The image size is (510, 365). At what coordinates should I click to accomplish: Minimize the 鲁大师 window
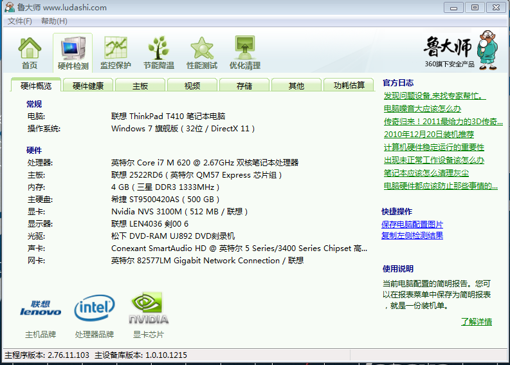point(454,7)
